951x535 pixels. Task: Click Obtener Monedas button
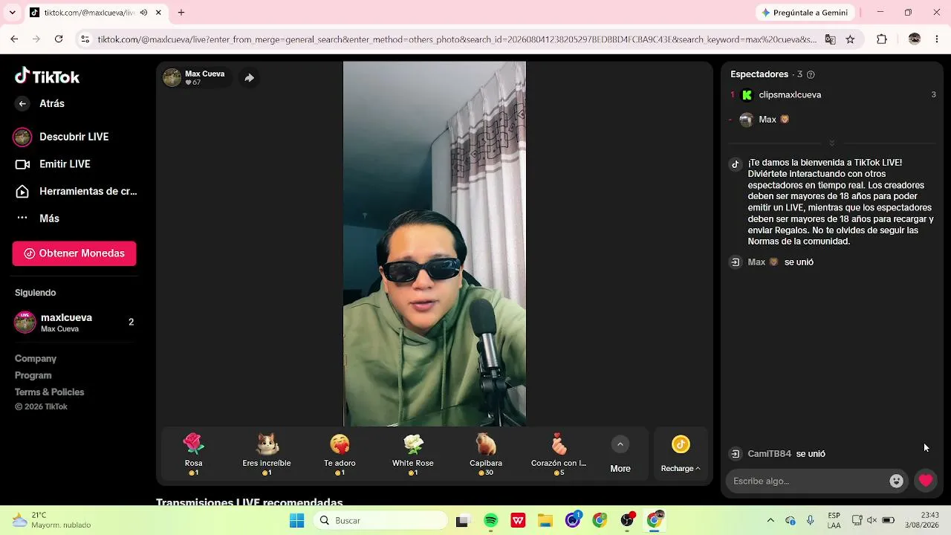click(x=74, y=253)
